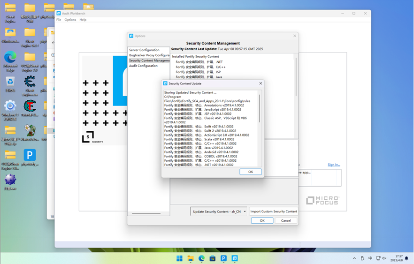Select the Swift 2 v2019.4.1.0002 log line

point(200,131)
